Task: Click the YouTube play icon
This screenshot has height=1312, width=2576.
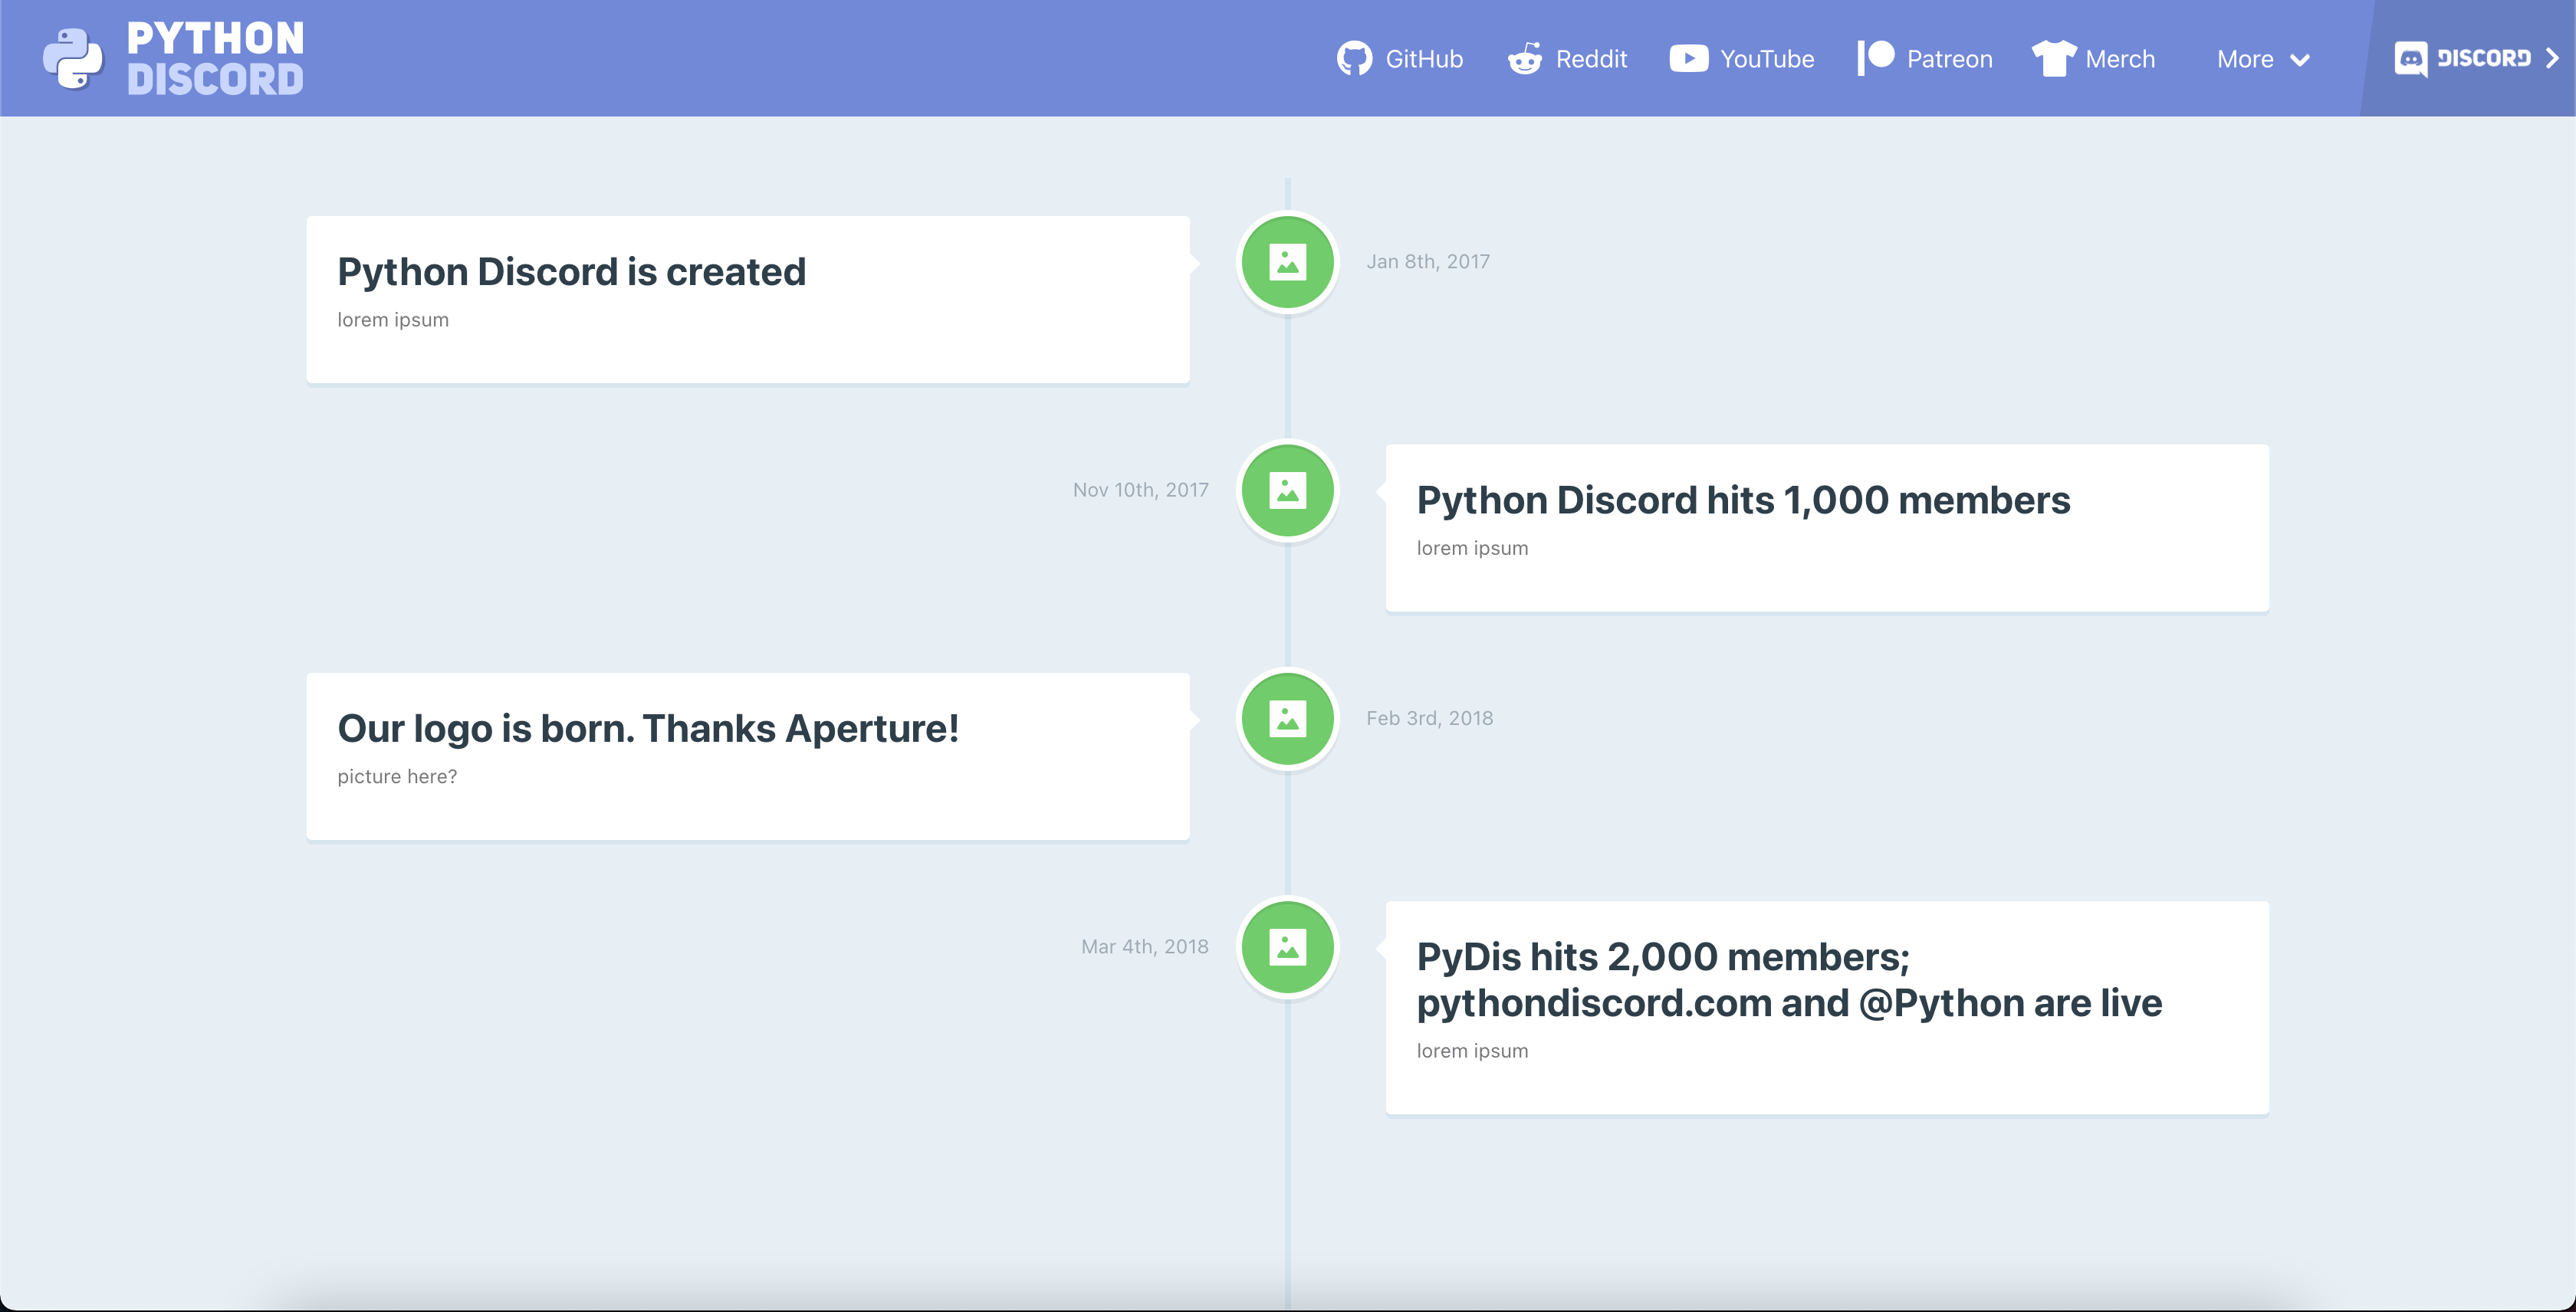Action: tap(1689, 59)
